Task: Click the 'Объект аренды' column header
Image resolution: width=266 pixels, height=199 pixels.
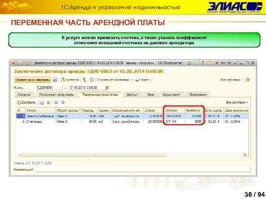Action: 68,110
